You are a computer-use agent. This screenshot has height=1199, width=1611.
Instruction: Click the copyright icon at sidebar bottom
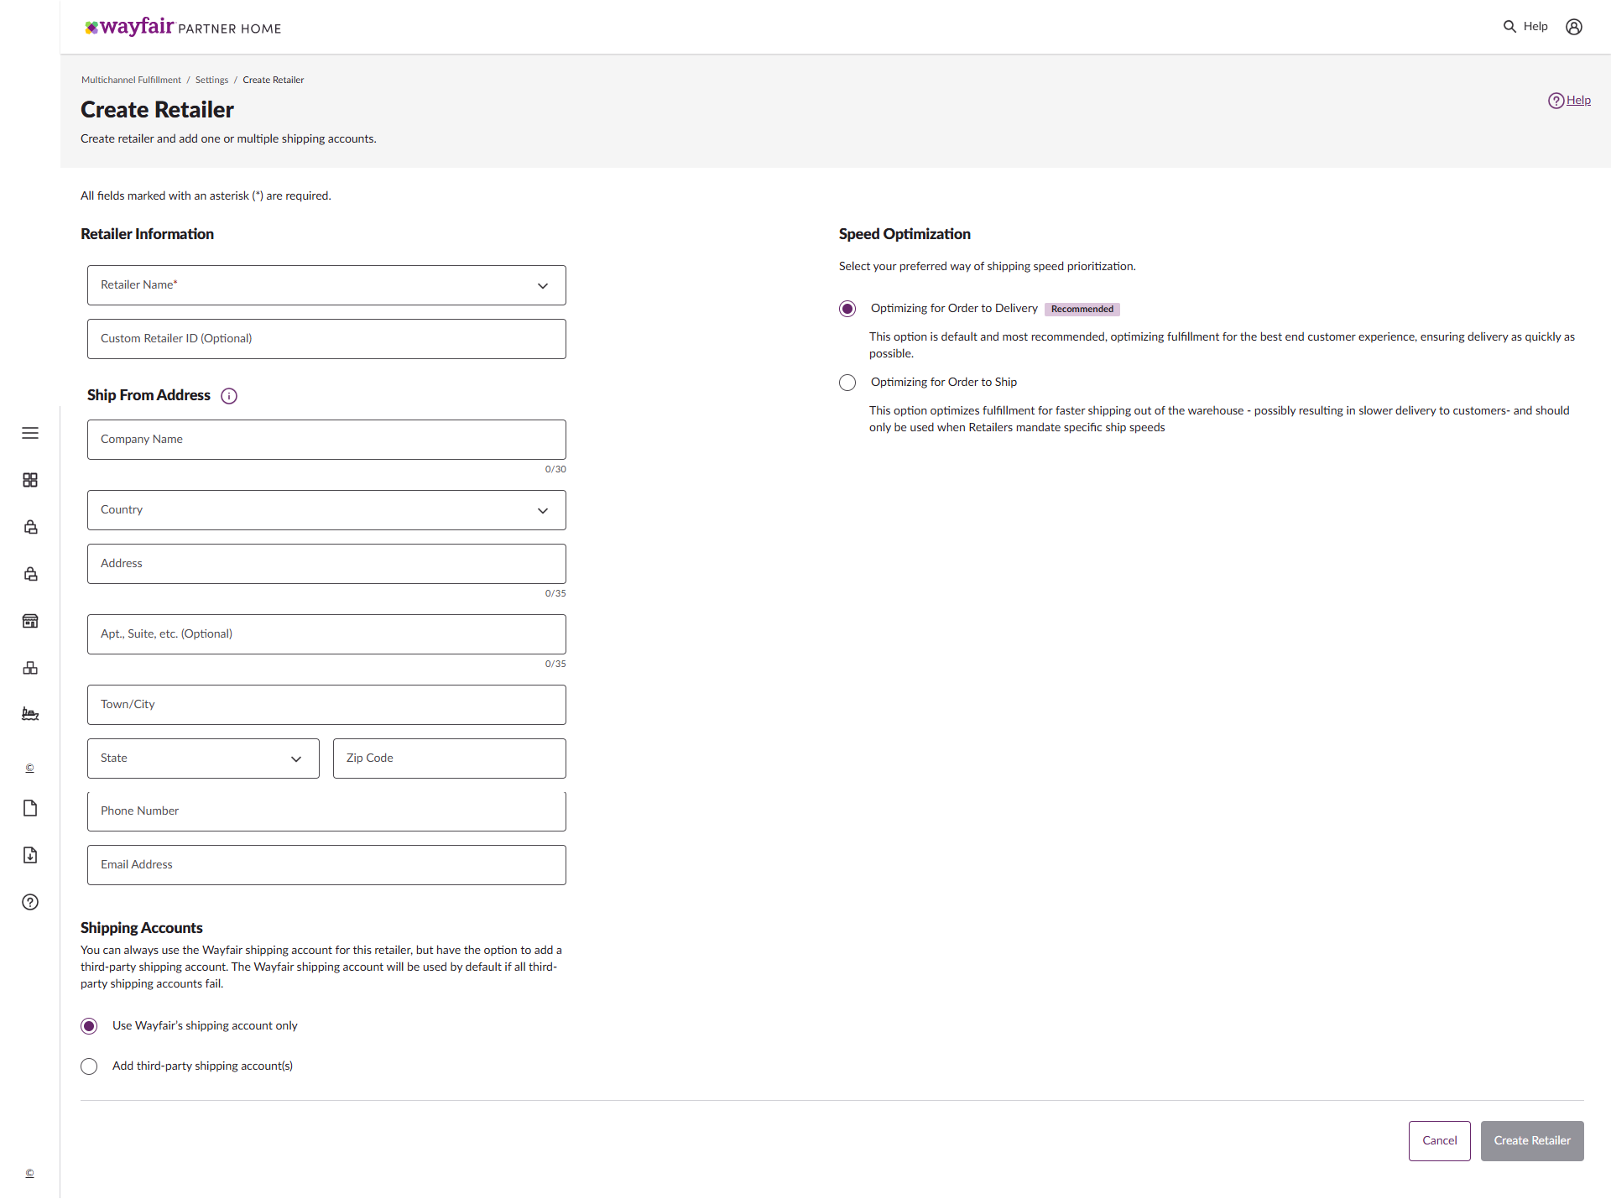pyautogui.click(x=29, y=1173)
